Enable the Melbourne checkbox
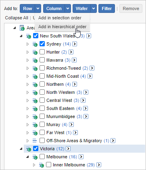Screen dimensions: 146x170 point(42,157)
